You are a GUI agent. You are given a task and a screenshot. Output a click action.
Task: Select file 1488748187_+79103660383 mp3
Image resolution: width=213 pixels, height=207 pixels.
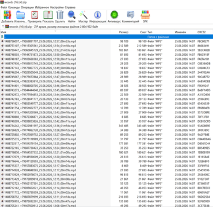pos(40,59)
